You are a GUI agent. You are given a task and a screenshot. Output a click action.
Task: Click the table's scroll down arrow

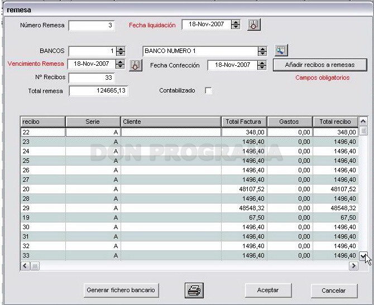[x=363, y=256]
